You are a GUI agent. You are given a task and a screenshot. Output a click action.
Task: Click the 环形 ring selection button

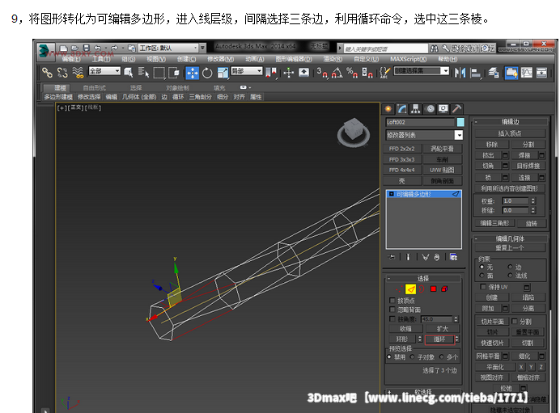click(401, 339)
